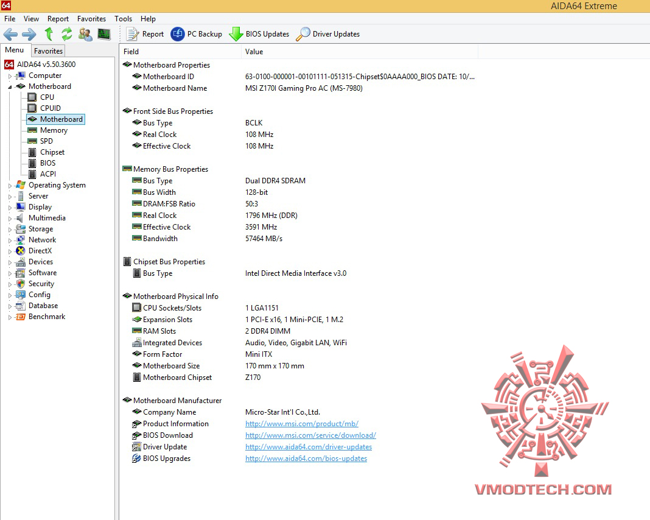The height and width of the screenshot is (520, 650).
Task: Collapse the Motherboard tree node
Action: point(10,87)
